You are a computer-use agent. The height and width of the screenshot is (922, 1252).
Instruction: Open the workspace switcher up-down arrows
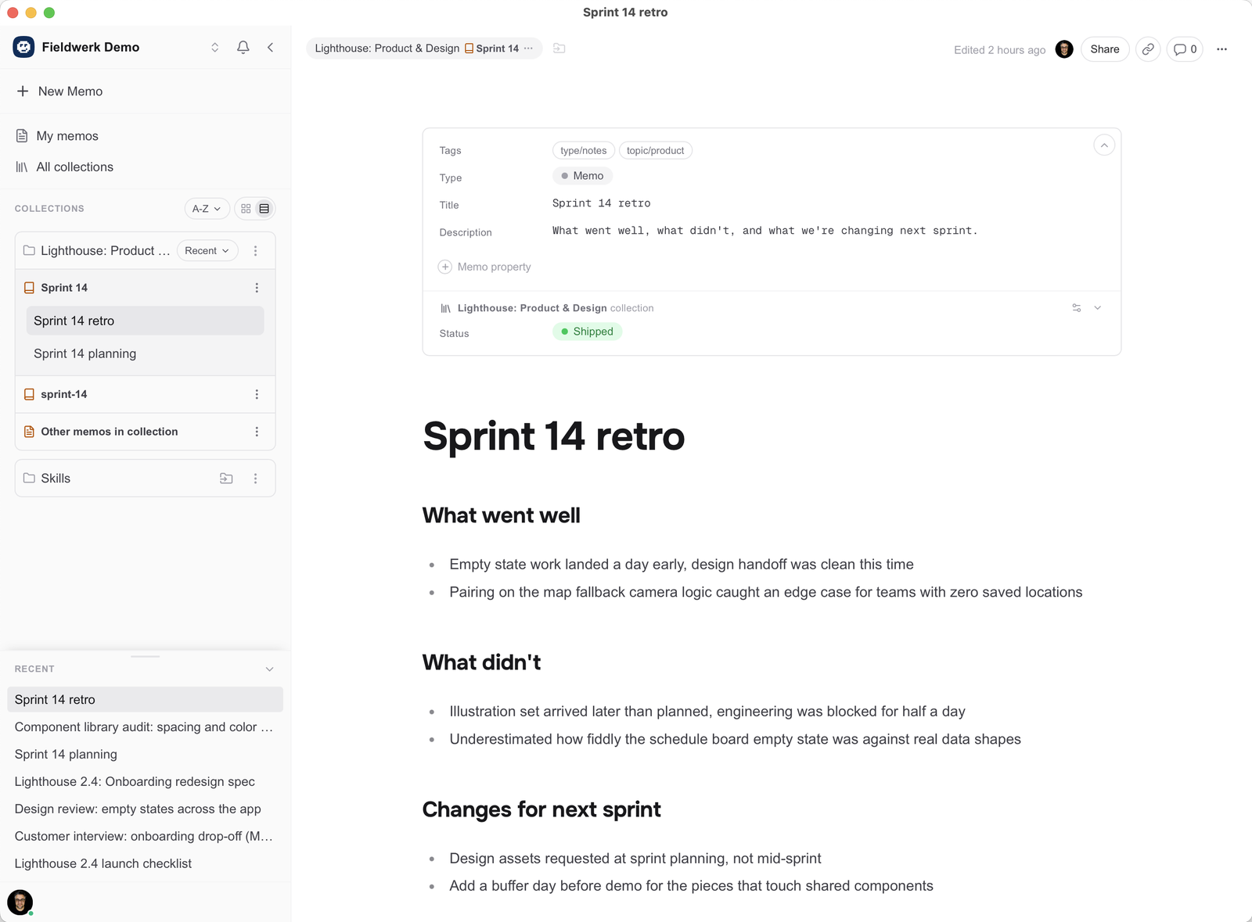click(214, 48)
